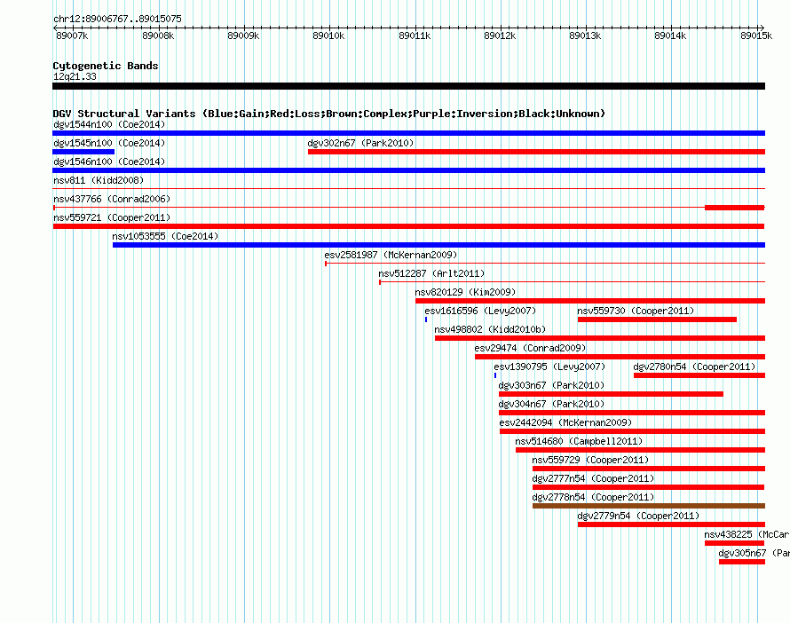The width and height of the screenshot is (790, 623).
Task: Select nsv559730 (Cooper2011) label
Action: pyautogui.click(x=636, y=311)
